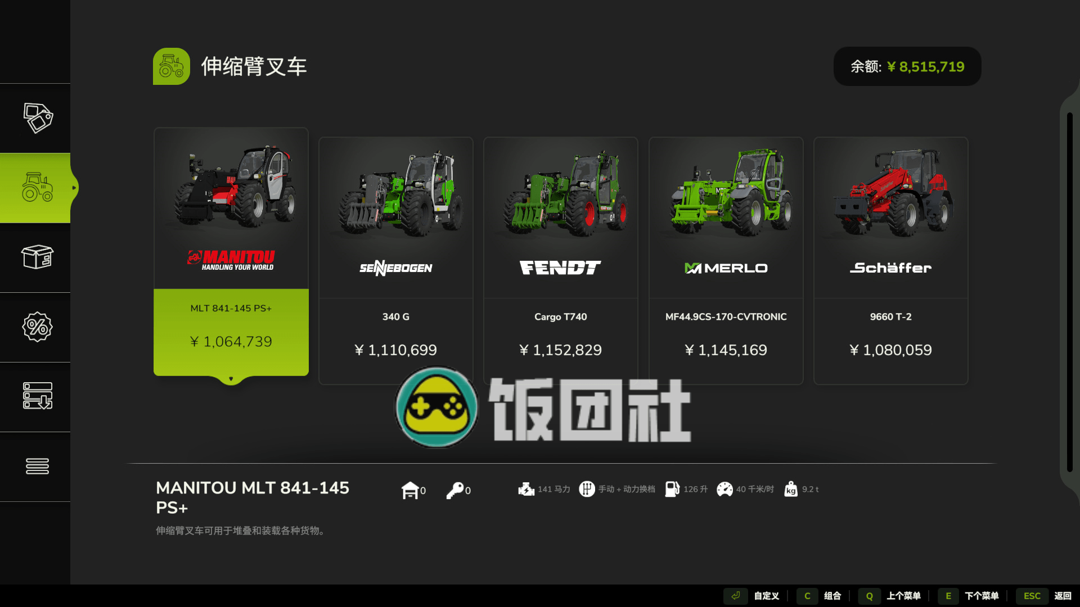Click the MANITOU MLT 841-145 PS+ detail heading
Viewport: 1080px width, 607px height.
click(253, 497)
